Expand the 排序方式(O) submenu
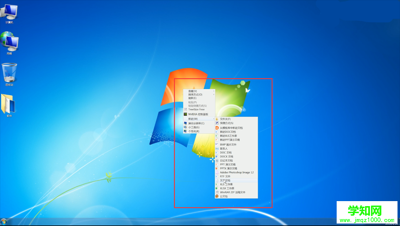Screen dimensions: 400x226 pos(199,95)
